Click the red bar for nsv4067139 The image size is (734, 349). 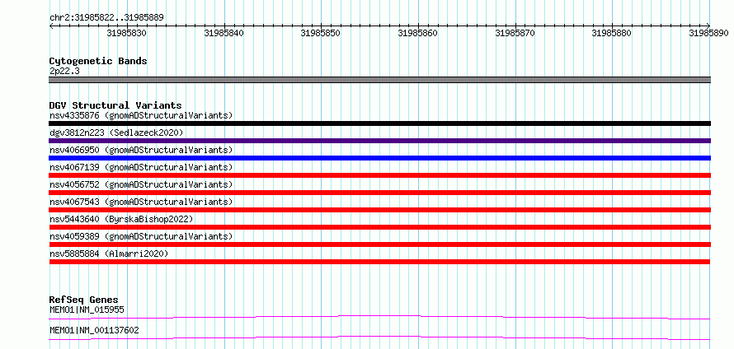380,175
